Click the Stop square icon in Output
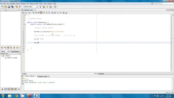The height and width of the screenshot is (98, 174). pos(23,81)
